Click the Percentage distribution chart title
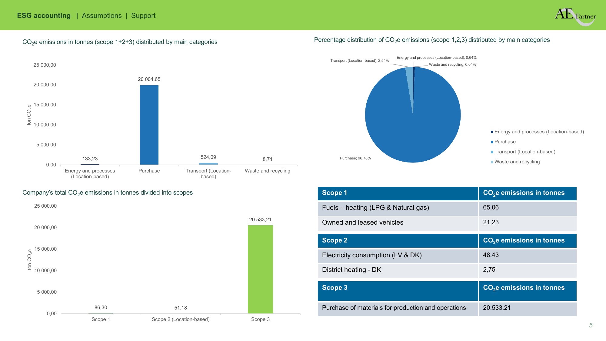Image resolution: width=606 pixels, height=341 pixels. click(432, 40)
